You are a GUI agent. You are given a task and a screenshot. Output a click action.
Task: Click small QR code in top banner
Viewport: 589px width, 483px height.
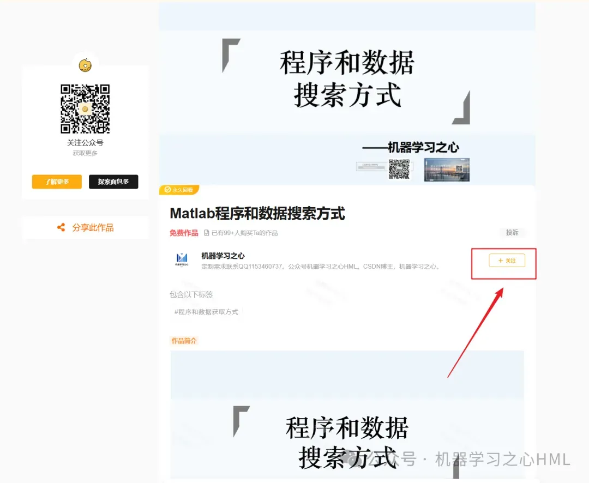tap(399, 169)
